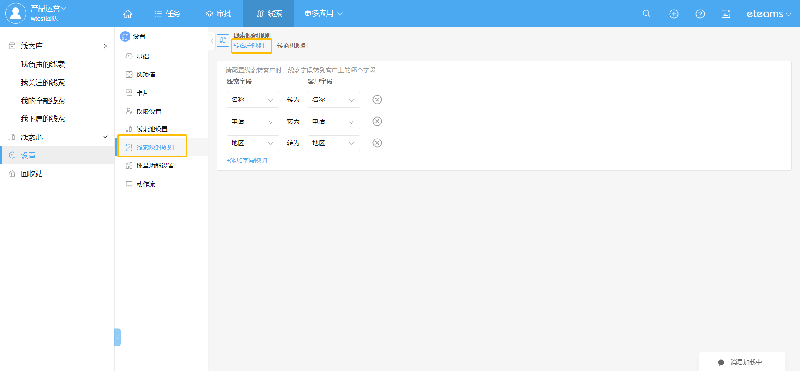The height and width of the screenshot is (371, 800).
Task: Click the blue sidebar collapse handle
Action: pos(117,337)
